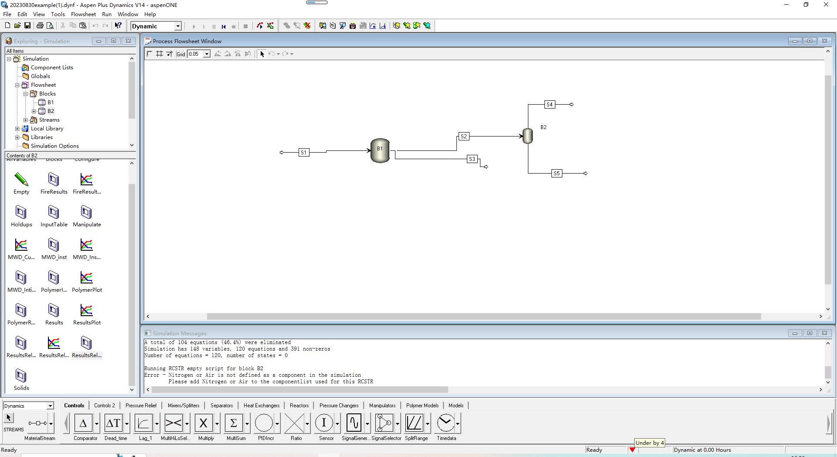Collapse the Simulation tree node
The image size is (837, 457).
point(9,59)
